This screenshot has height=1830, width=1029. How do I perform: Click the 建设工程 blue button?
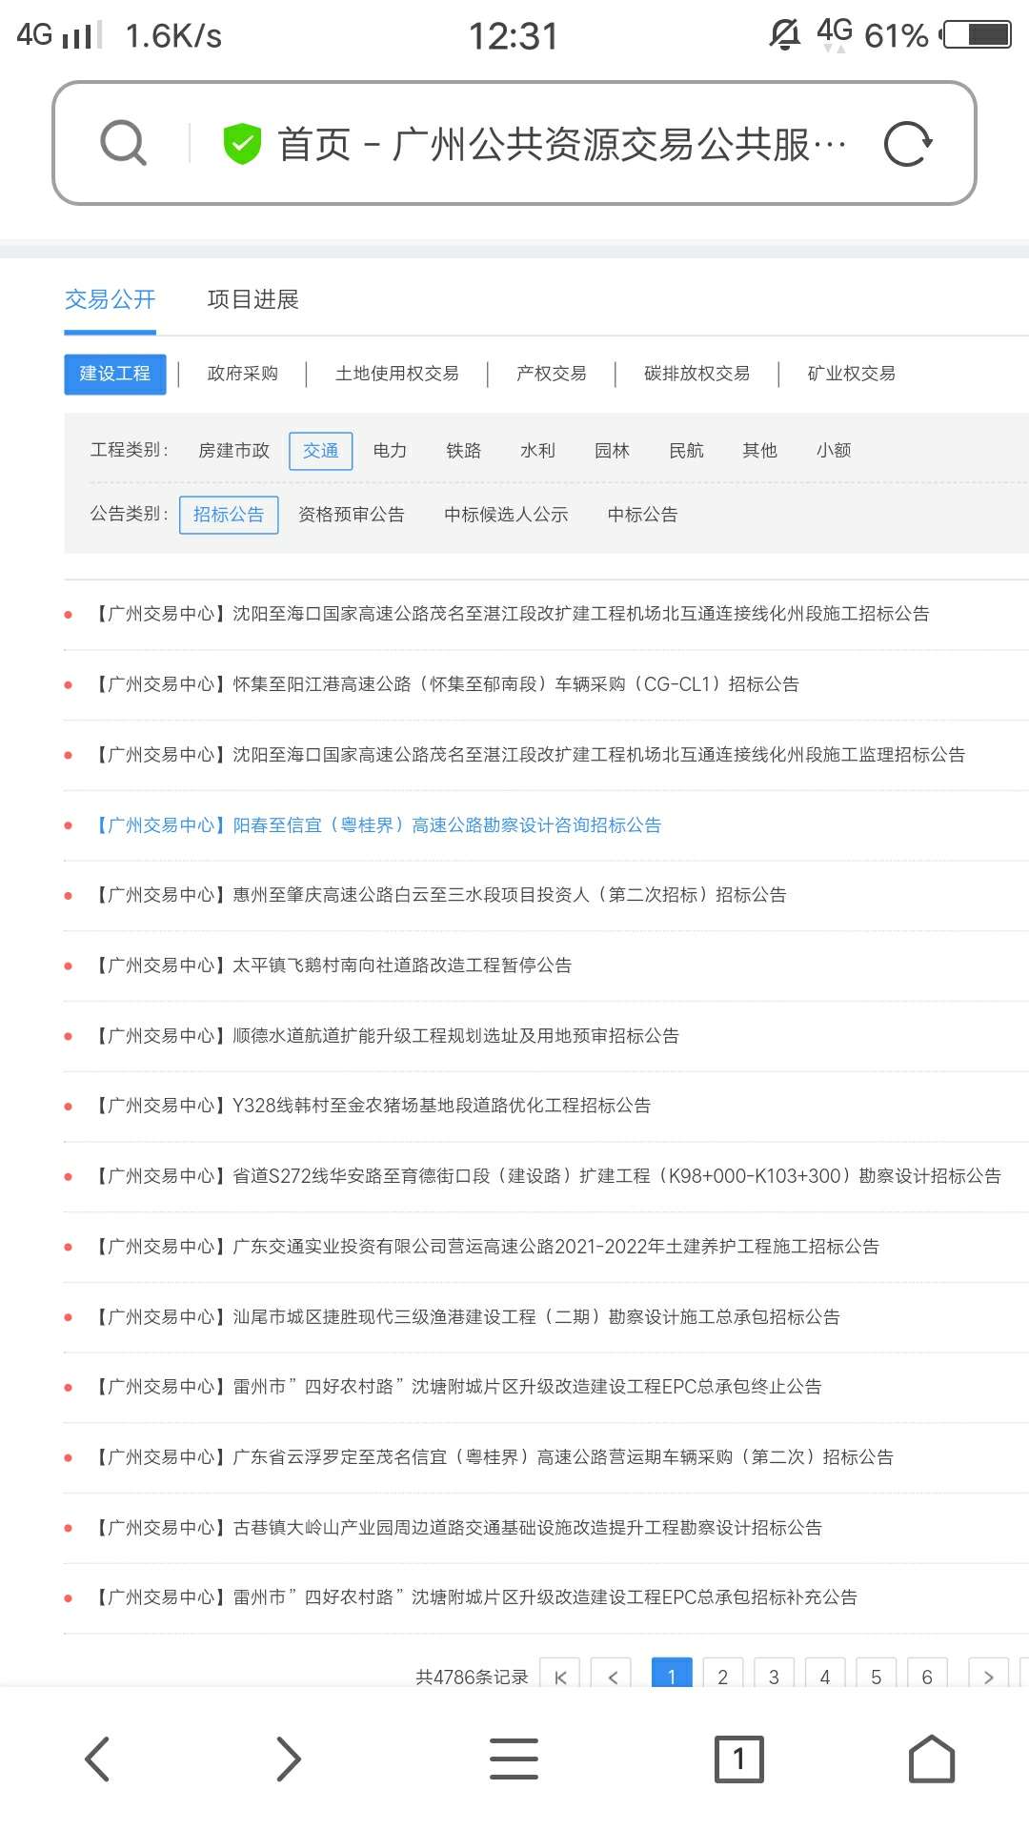click(x=114, y=374)
